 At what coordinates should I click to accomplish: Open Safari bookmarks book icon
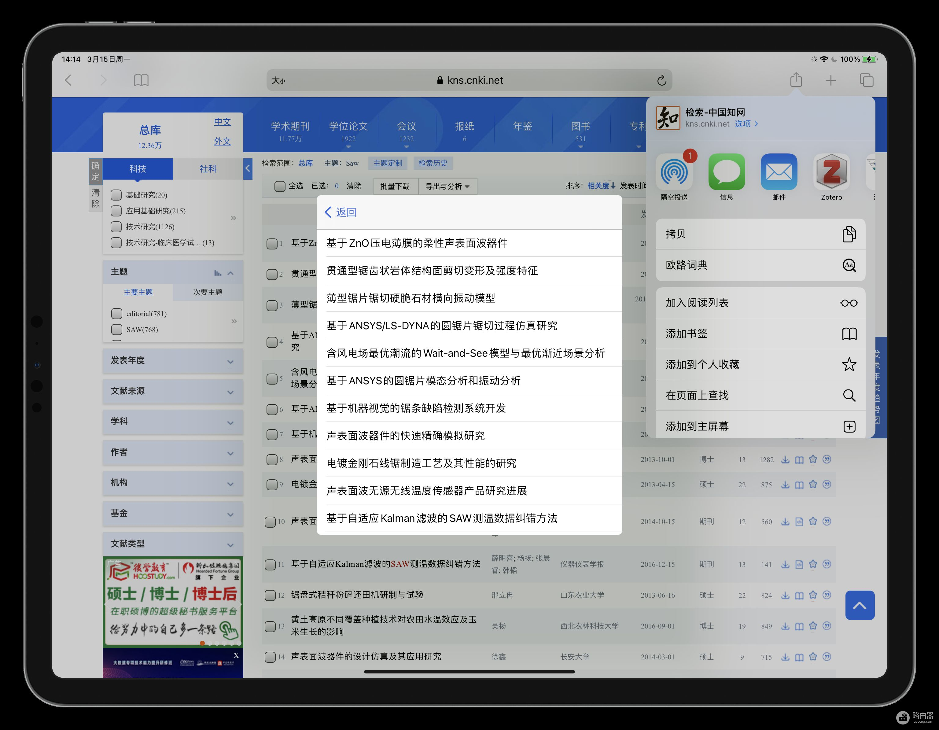click(x=141, y=80)
